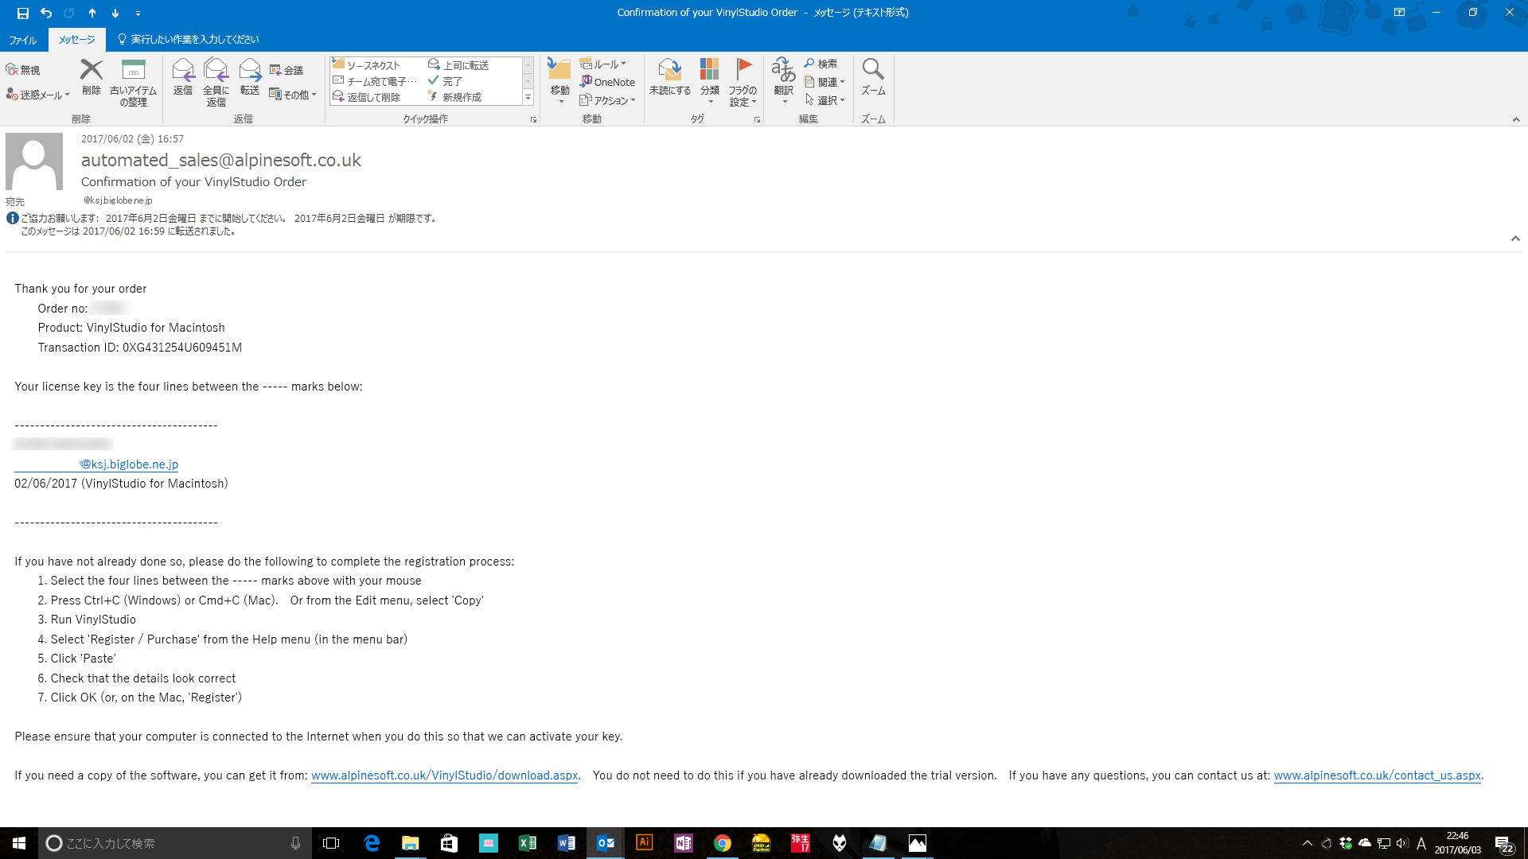This screenshot has height=859, width=1528.
Task: Click the 実行したい作業 search box
Action: tap(188, 40)
